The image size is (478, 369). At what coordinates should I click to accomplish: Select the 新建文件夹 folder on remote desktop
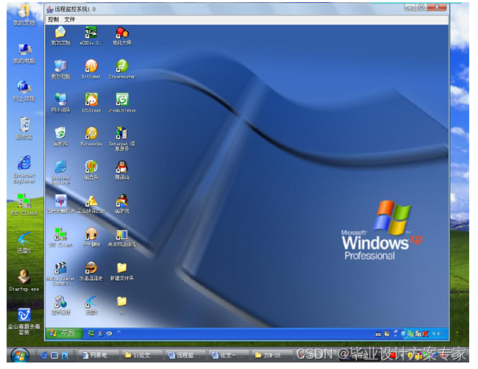pos(122,271)
